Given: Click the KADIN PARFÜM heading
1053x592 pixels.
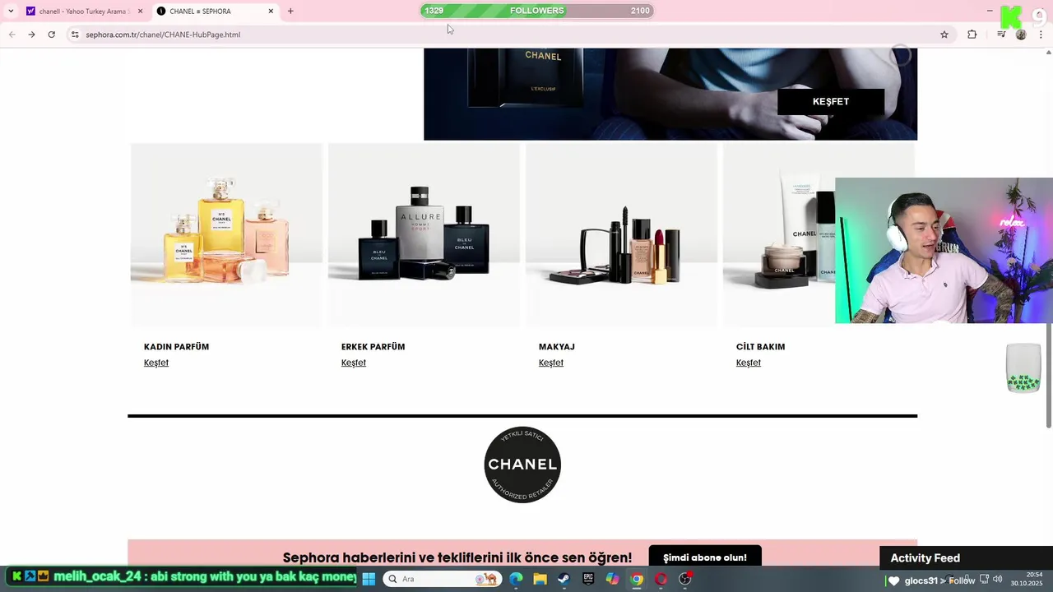Looking at the screenshot, I should [x=176, y=347].
